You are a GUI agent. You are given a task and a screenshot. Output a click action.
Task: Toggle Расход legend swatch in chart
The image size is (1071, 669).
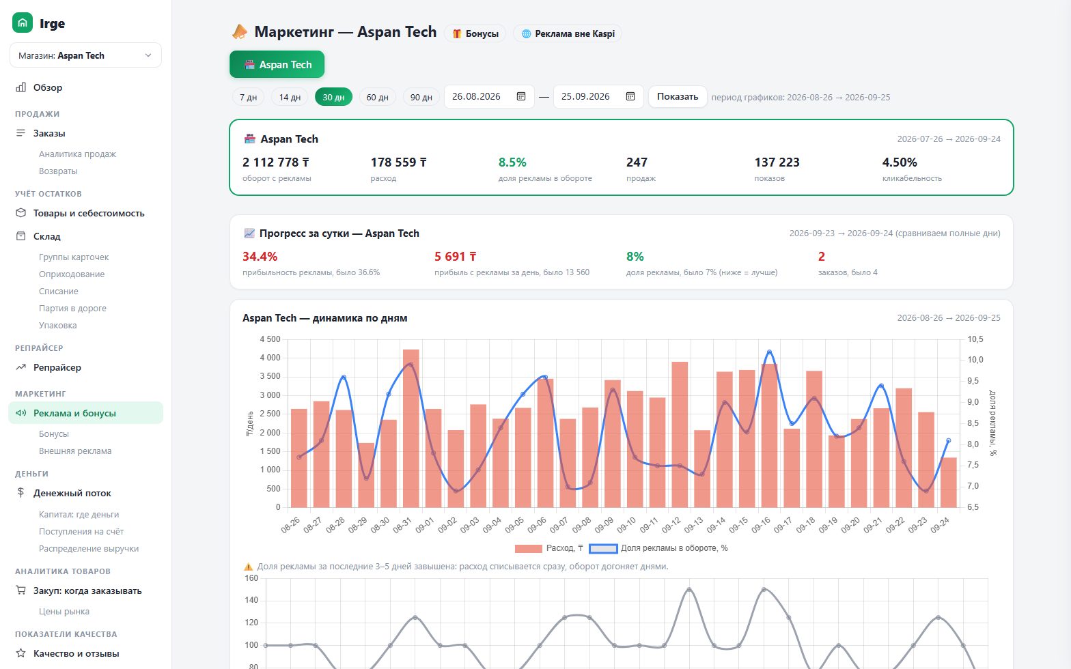click(x=529, y=548)
